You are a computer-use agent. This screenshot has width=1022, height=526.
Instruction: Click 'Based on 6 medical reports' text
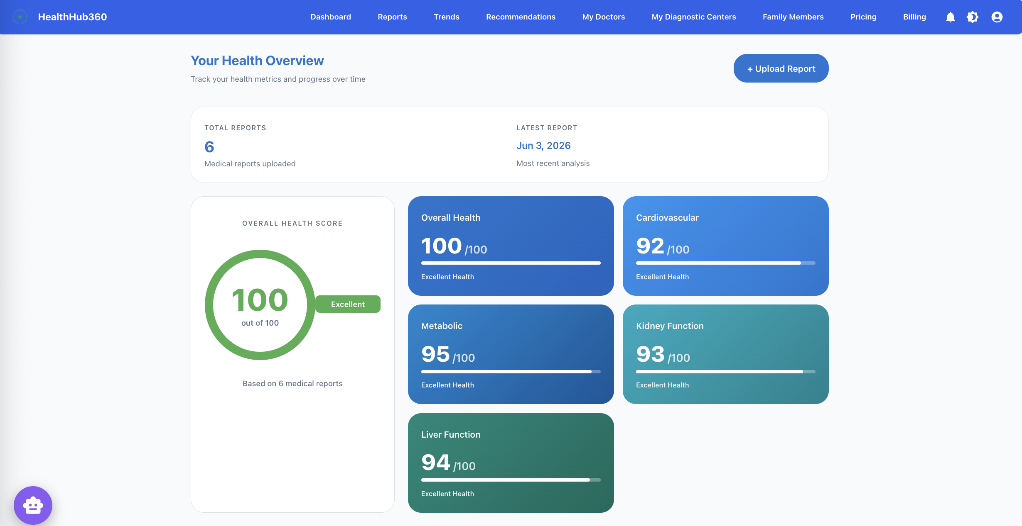coord(292,383)
